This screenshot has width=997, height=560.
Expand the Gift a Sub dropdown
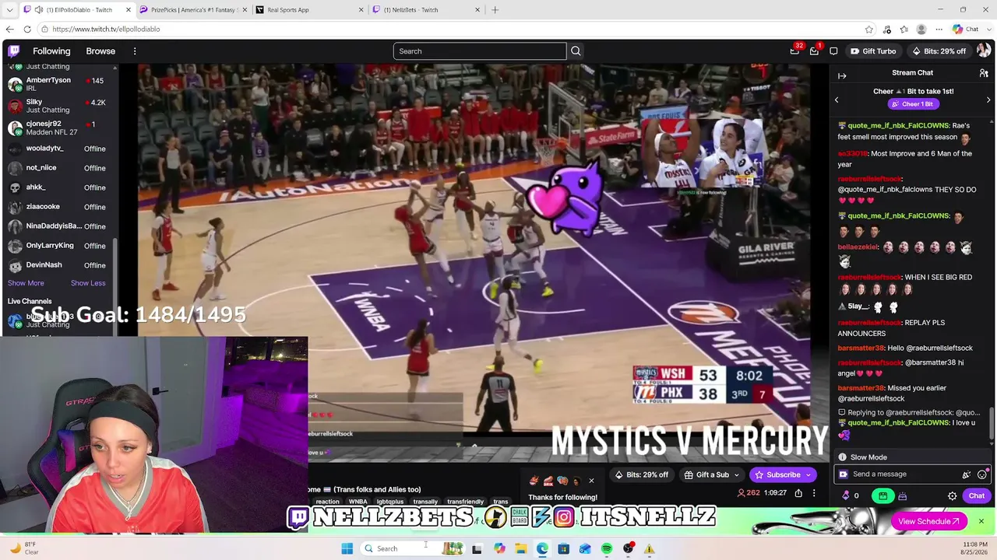736,475
